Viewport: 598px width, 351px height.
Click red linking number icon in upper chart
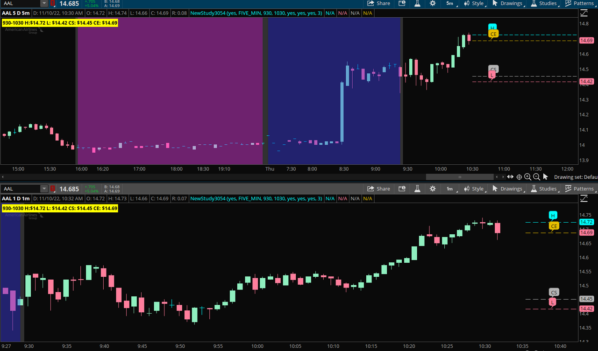[x=53, y=3]
